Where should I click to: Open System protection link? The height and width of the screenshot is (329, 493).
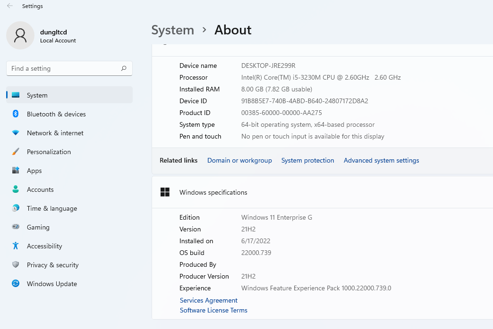click(307, 160)
